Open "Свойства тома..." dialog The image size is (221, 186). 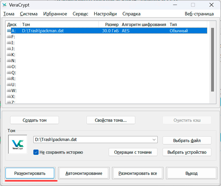pyautogui.click(x=110, y=120)
